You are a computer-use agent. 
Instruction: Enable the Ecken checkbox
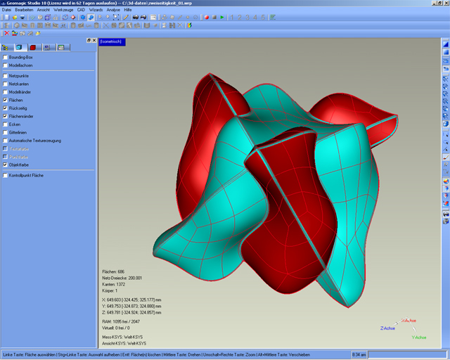5,124
